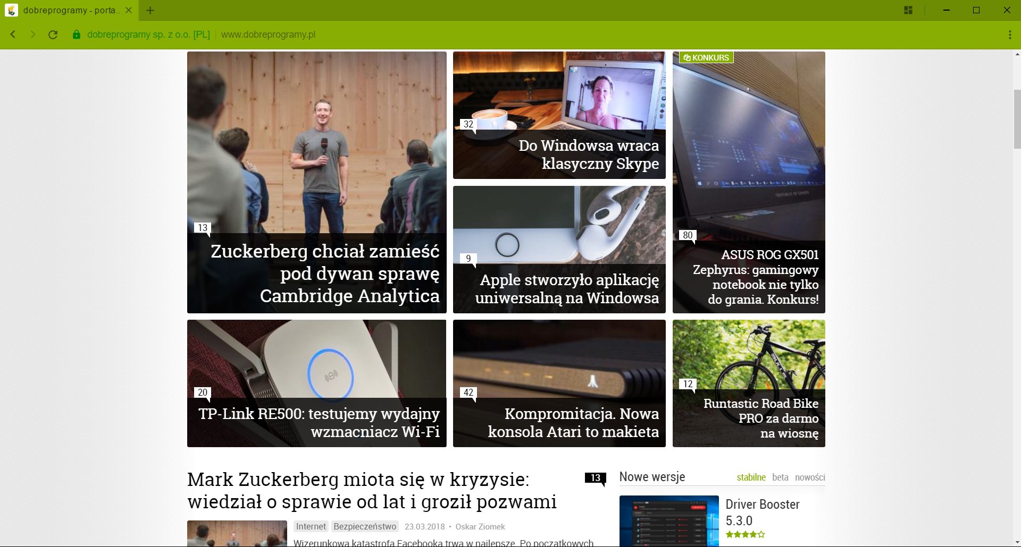1021x547 pixels.
Task: Switch to the stabilne tab
Action: tap(751, 477)
